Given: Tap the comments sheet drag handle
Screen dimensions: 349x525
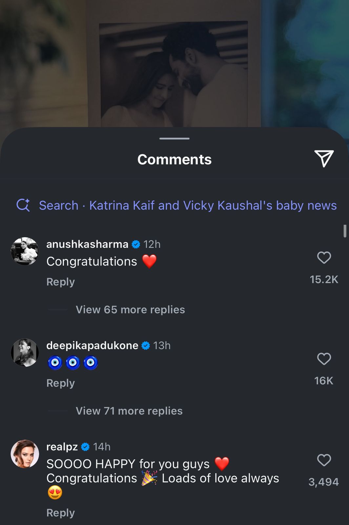Looking at the screenshot, I should click(174, 138).
